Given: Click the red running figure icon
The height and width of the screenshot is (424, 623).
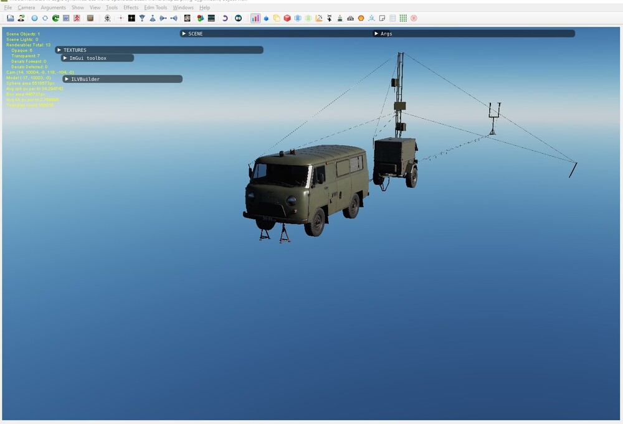Looking at the screenshot, I should pyautogui.click(x=77, y=19).
